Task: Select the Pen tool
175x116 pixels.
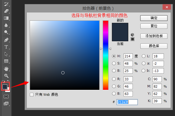Action: click(6, 40)
